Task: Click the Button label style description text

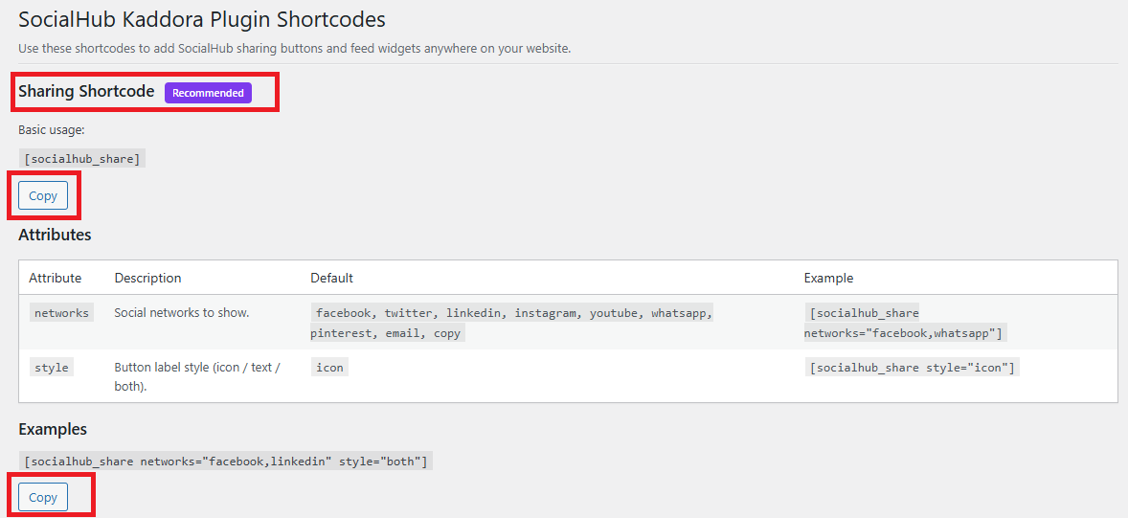Action: pyautogui.click(x=196, y=376)
